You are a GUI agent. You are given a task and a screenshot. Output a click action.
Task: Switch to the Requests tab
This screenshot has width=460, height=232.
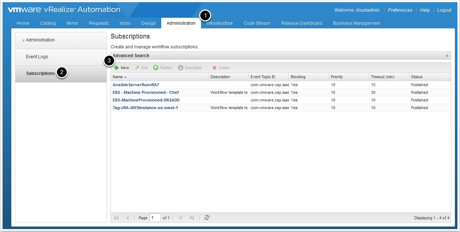click(x=99, y=23)
